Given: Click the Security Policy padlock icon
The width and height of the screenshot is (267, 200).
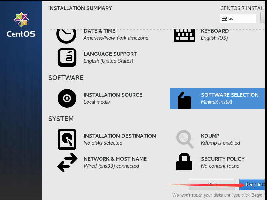Looking at the screenshot, I should click(184, 162).
